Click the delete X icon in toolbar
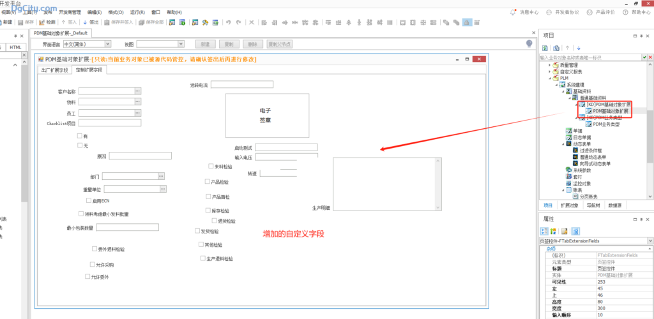 (x=252, y=22)
